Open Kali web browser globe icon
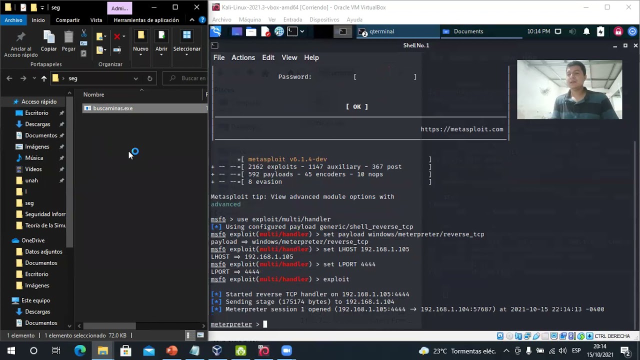The image size is (640, 360). [x=279, y=31]
